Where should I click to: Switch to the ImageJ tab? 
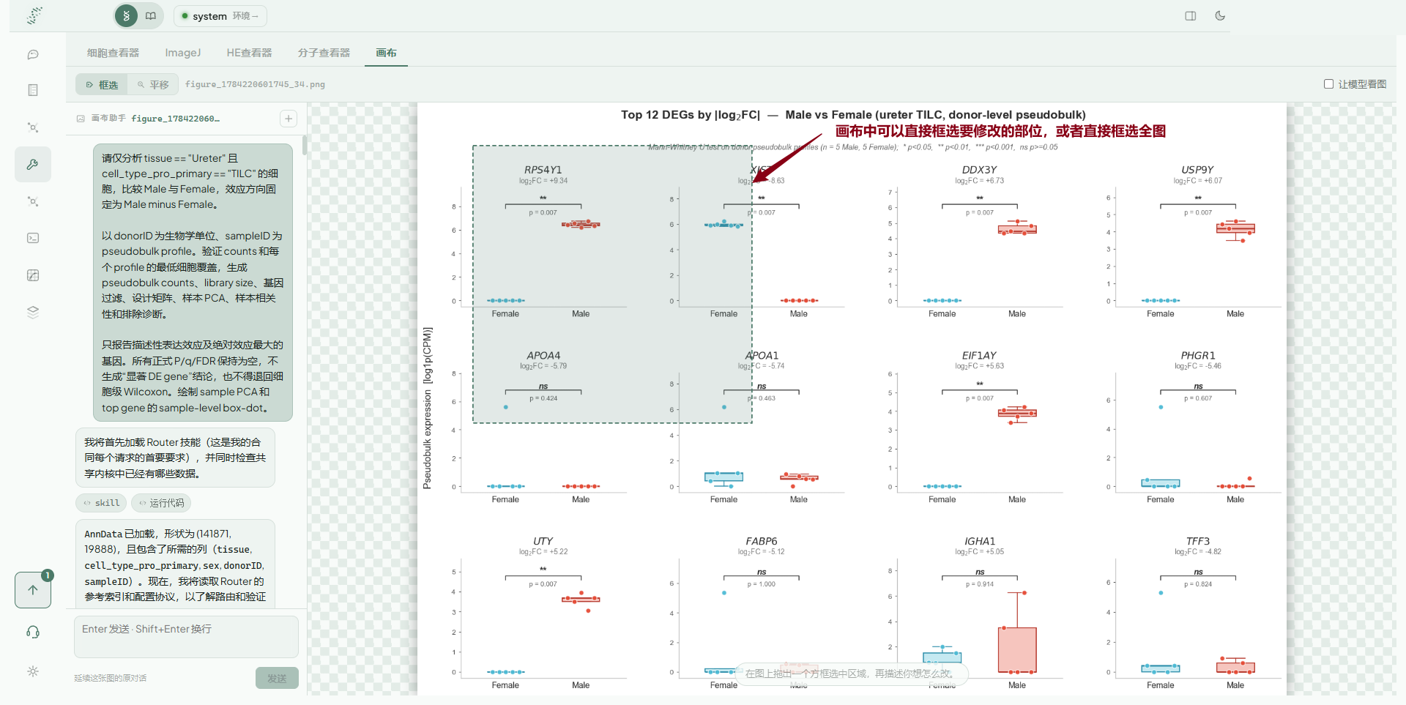tap(183, 53)
